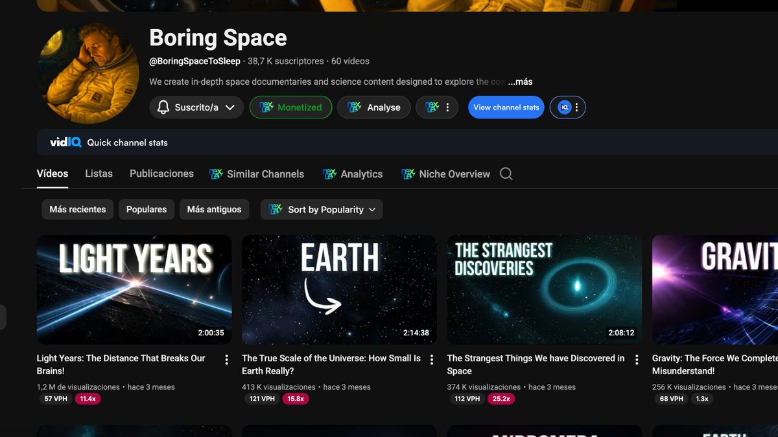Click the 15.8x outlier badge
The height and width of the screenshot is (437, 778).
pos(296,399)
